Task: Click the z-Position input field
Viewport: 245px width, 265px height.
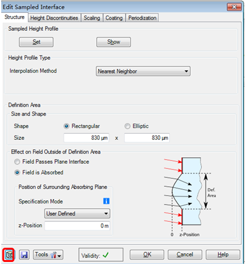Action: [77, 226]
